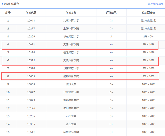Select 北京体育大学 school name
165x136 pixels.
[71, 21]
